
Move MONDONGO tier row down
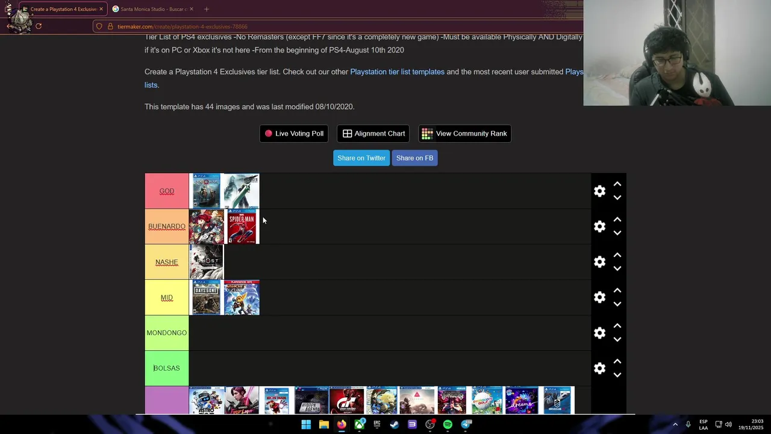[x=617, y=339]
